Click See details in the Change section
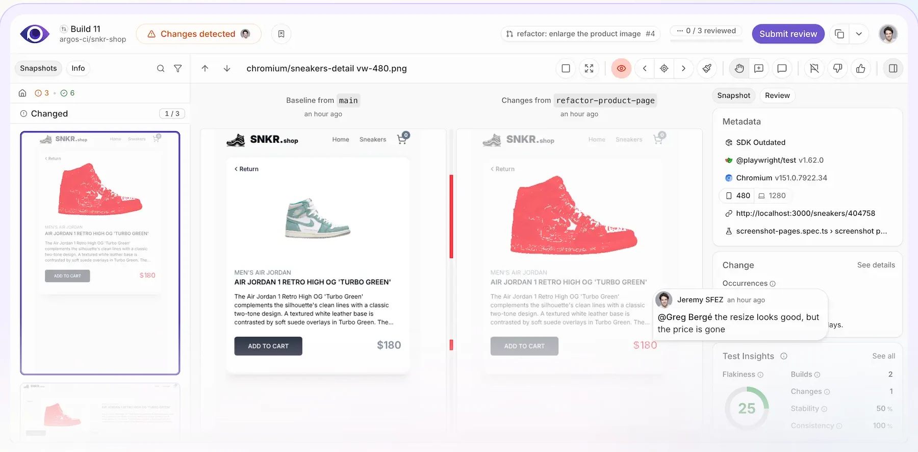The width and height of the screenshot is (918, 452). (x=876, y=265)
